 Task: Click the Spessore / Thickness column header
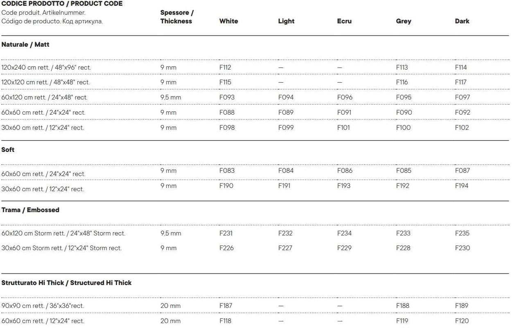point(176,17)
